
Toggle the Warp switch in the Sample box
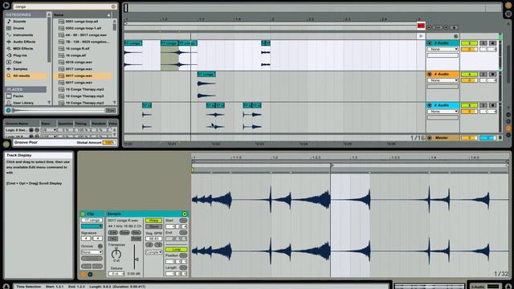click(153, 221)
